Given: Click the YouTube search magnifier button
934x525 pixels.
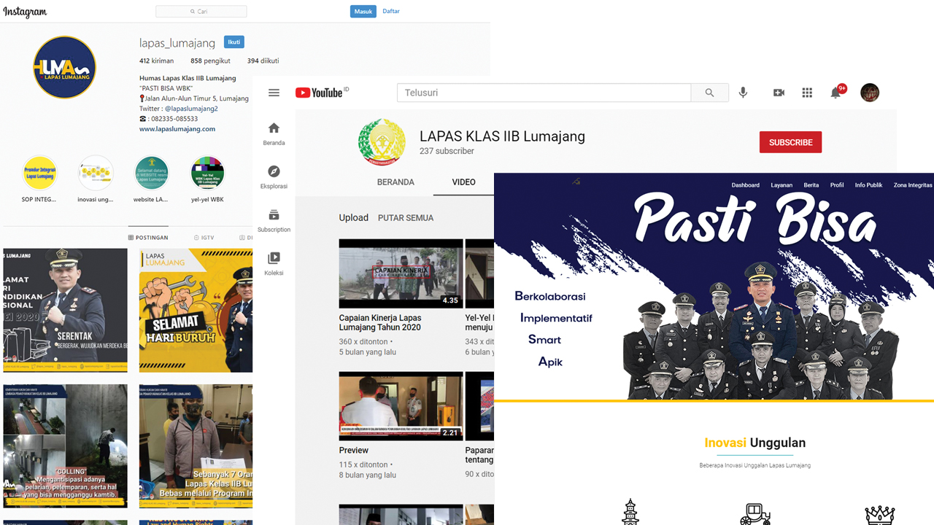Looking at the screenshot, I should coord(709,93).
